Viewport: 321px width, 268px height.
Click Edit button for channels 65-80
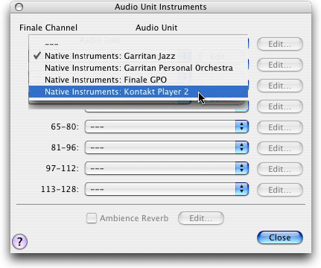280,127
